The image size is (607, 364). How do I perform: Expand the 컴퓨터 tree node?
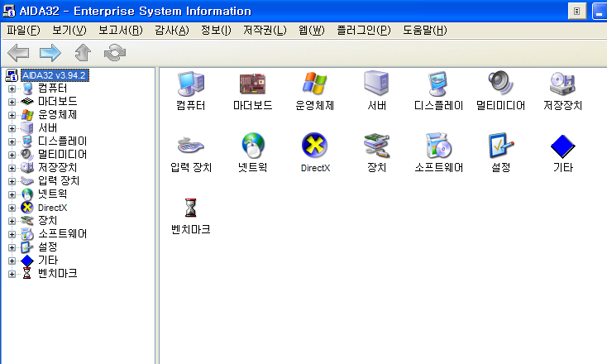point(12,89)
